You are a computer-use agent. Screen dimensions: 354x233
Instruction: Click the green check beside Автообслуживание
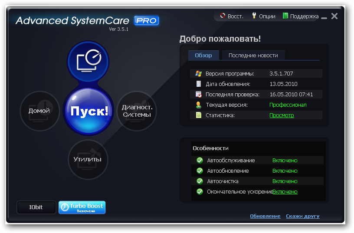200,160
